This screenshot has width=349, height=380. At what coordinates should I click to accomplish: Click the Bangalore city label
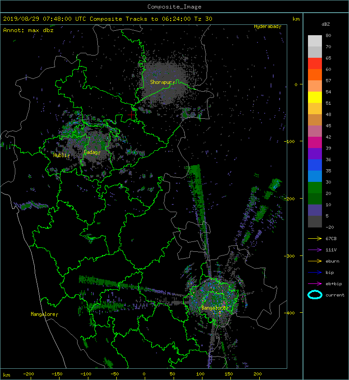(215, 308)
